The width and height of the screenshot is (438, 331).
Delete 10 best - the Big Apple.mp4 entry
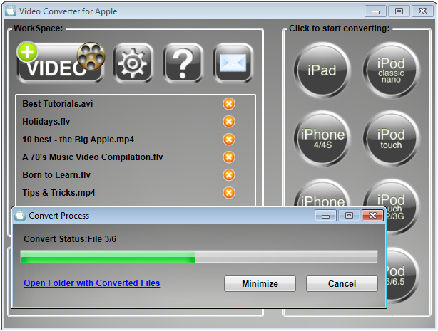229,139
